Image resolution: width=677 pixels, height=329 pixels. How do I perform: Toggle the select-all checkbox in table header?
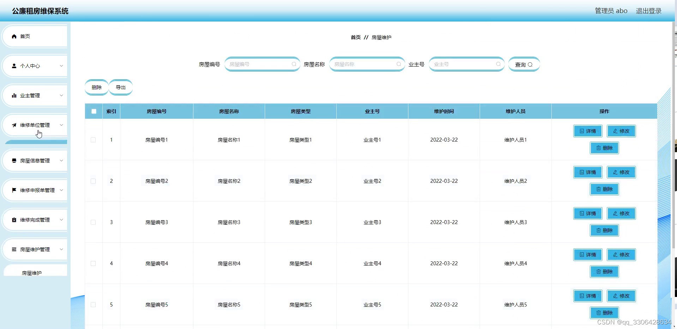tap(94, 111)
